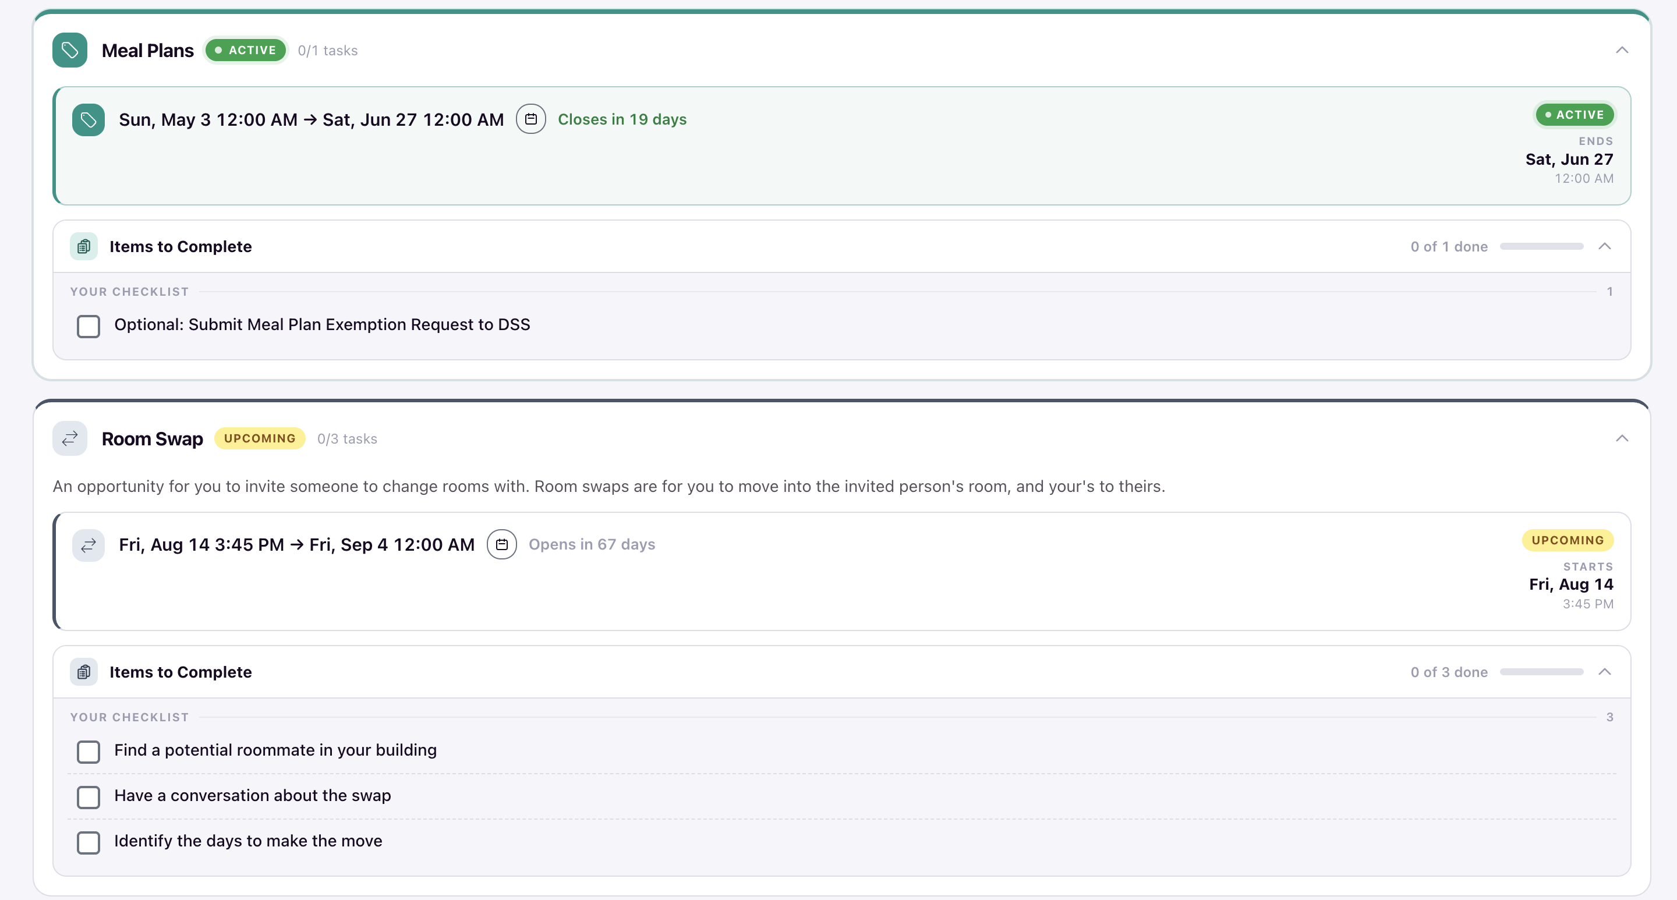This screenshot has width=1677, height=900.
Task: Click the 0/1 tasks counter
Action: pos(327,51)
